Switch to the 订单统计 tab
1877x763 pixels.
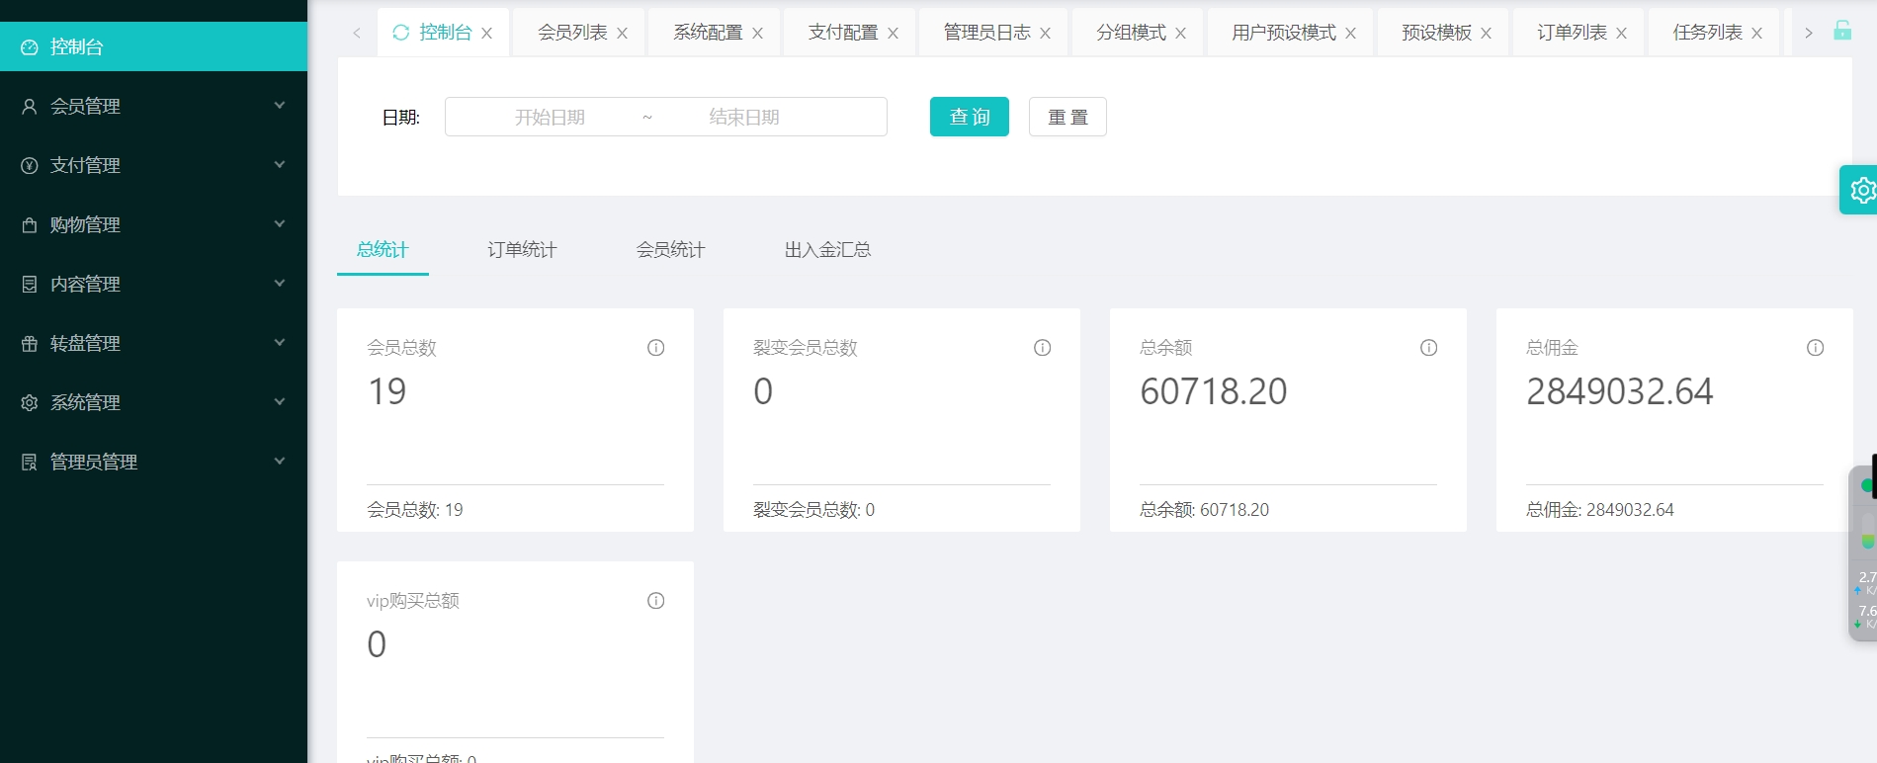tap(522, 250)
